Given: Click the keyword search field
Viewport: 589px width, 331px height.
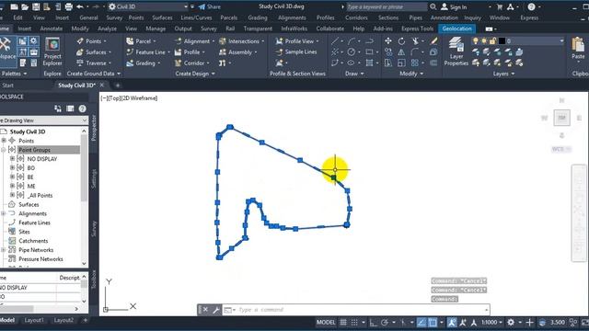Looking at the screenshot, I should point(387,6).
